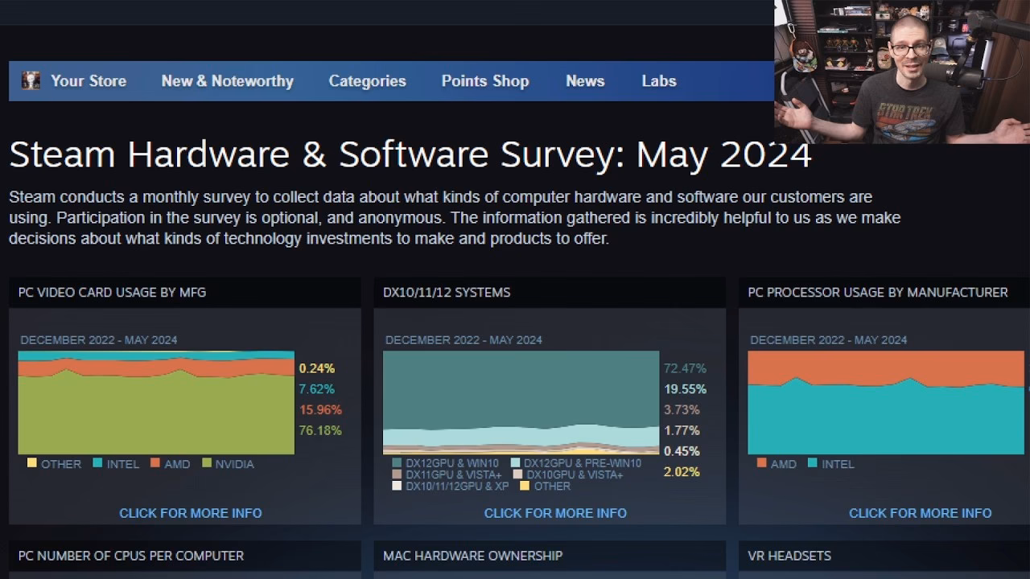This screenshot has height=579, width=1030.
Task: Select the yellow OTHER legend swatch in video card chart
Action: click(31, 462)
